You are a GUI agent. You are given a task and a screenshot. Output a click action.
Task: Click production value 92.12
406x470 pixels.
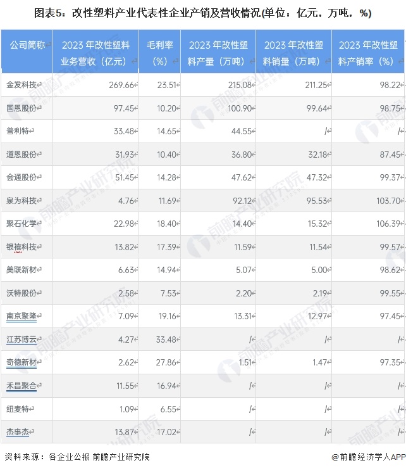(x=242, y=201)
